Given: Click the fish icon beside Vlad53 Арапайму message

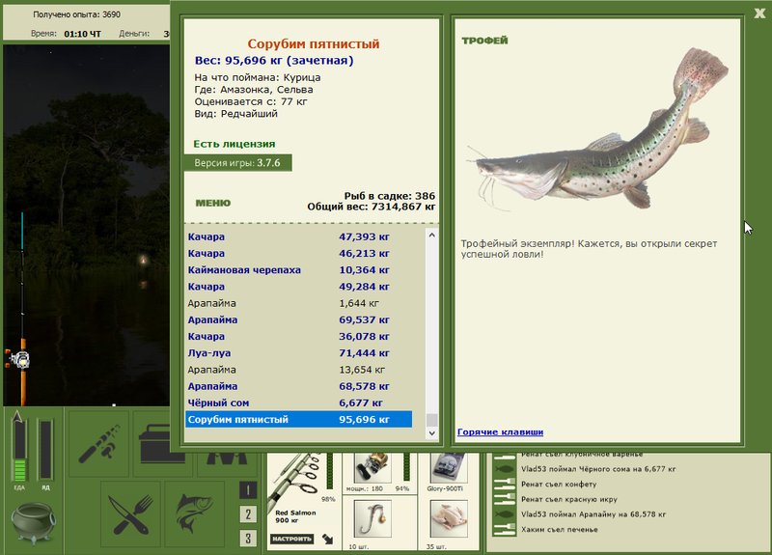Looking at the screenshot, I should point(504,514).
